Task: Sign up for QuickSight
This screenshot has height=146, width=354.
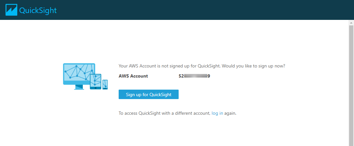Action: point(149,94)
